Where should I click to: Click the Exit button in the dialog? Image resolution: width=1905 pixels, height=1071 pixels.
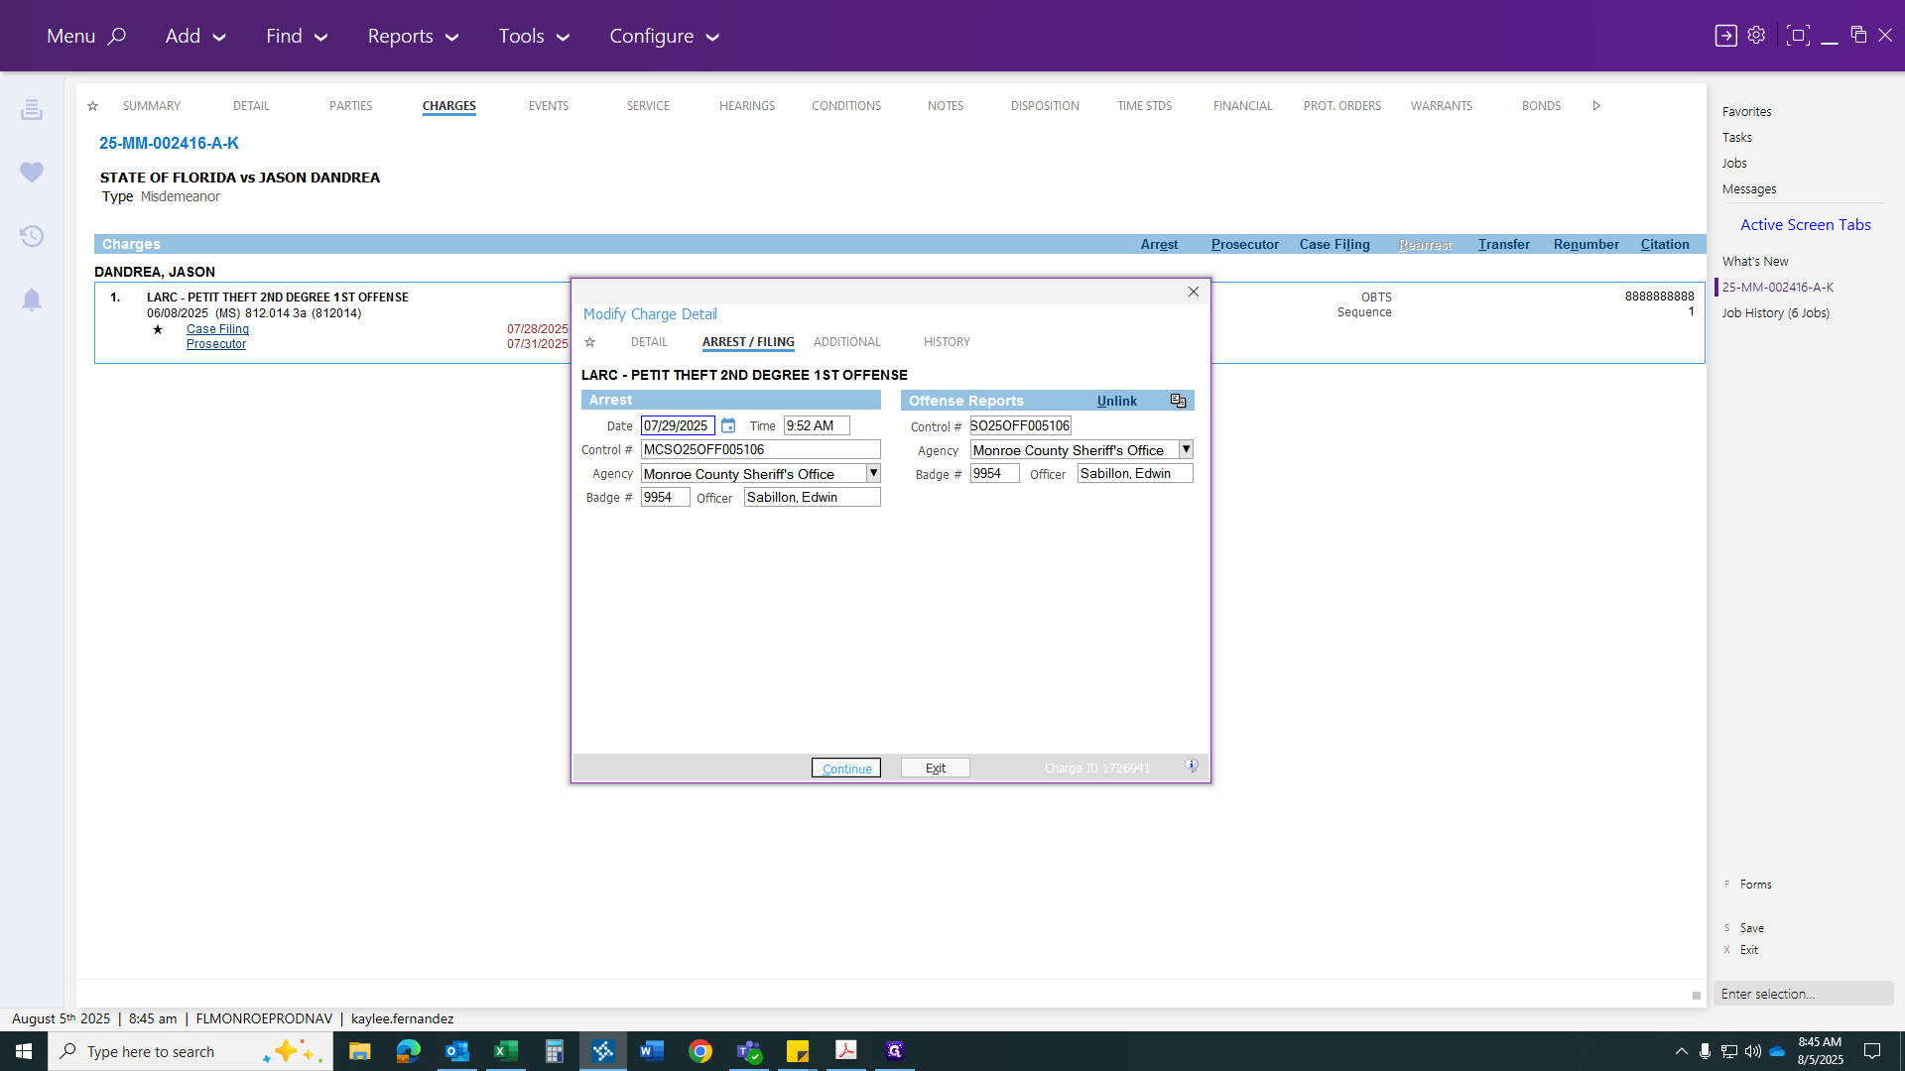pyautogui.click(x=936, y=769)
